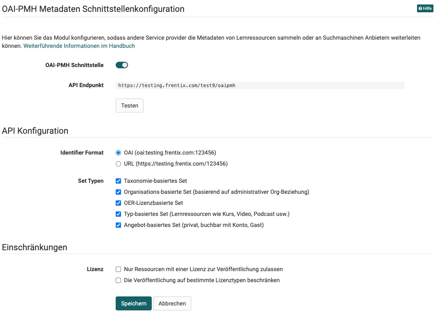Click the Set Typen label

pos(91,181)
